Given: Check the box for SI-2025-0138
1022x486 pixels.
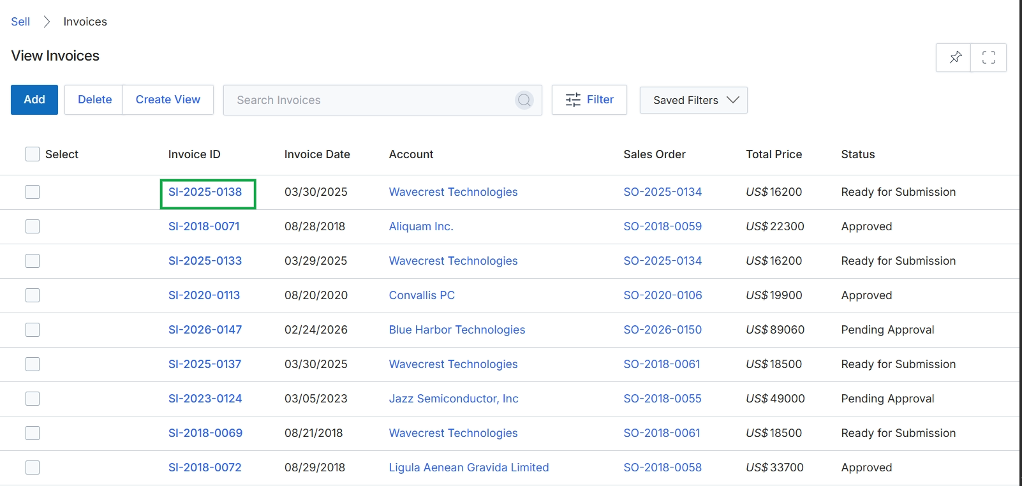Looking at the screenshot, I should (x=33, y=192).
